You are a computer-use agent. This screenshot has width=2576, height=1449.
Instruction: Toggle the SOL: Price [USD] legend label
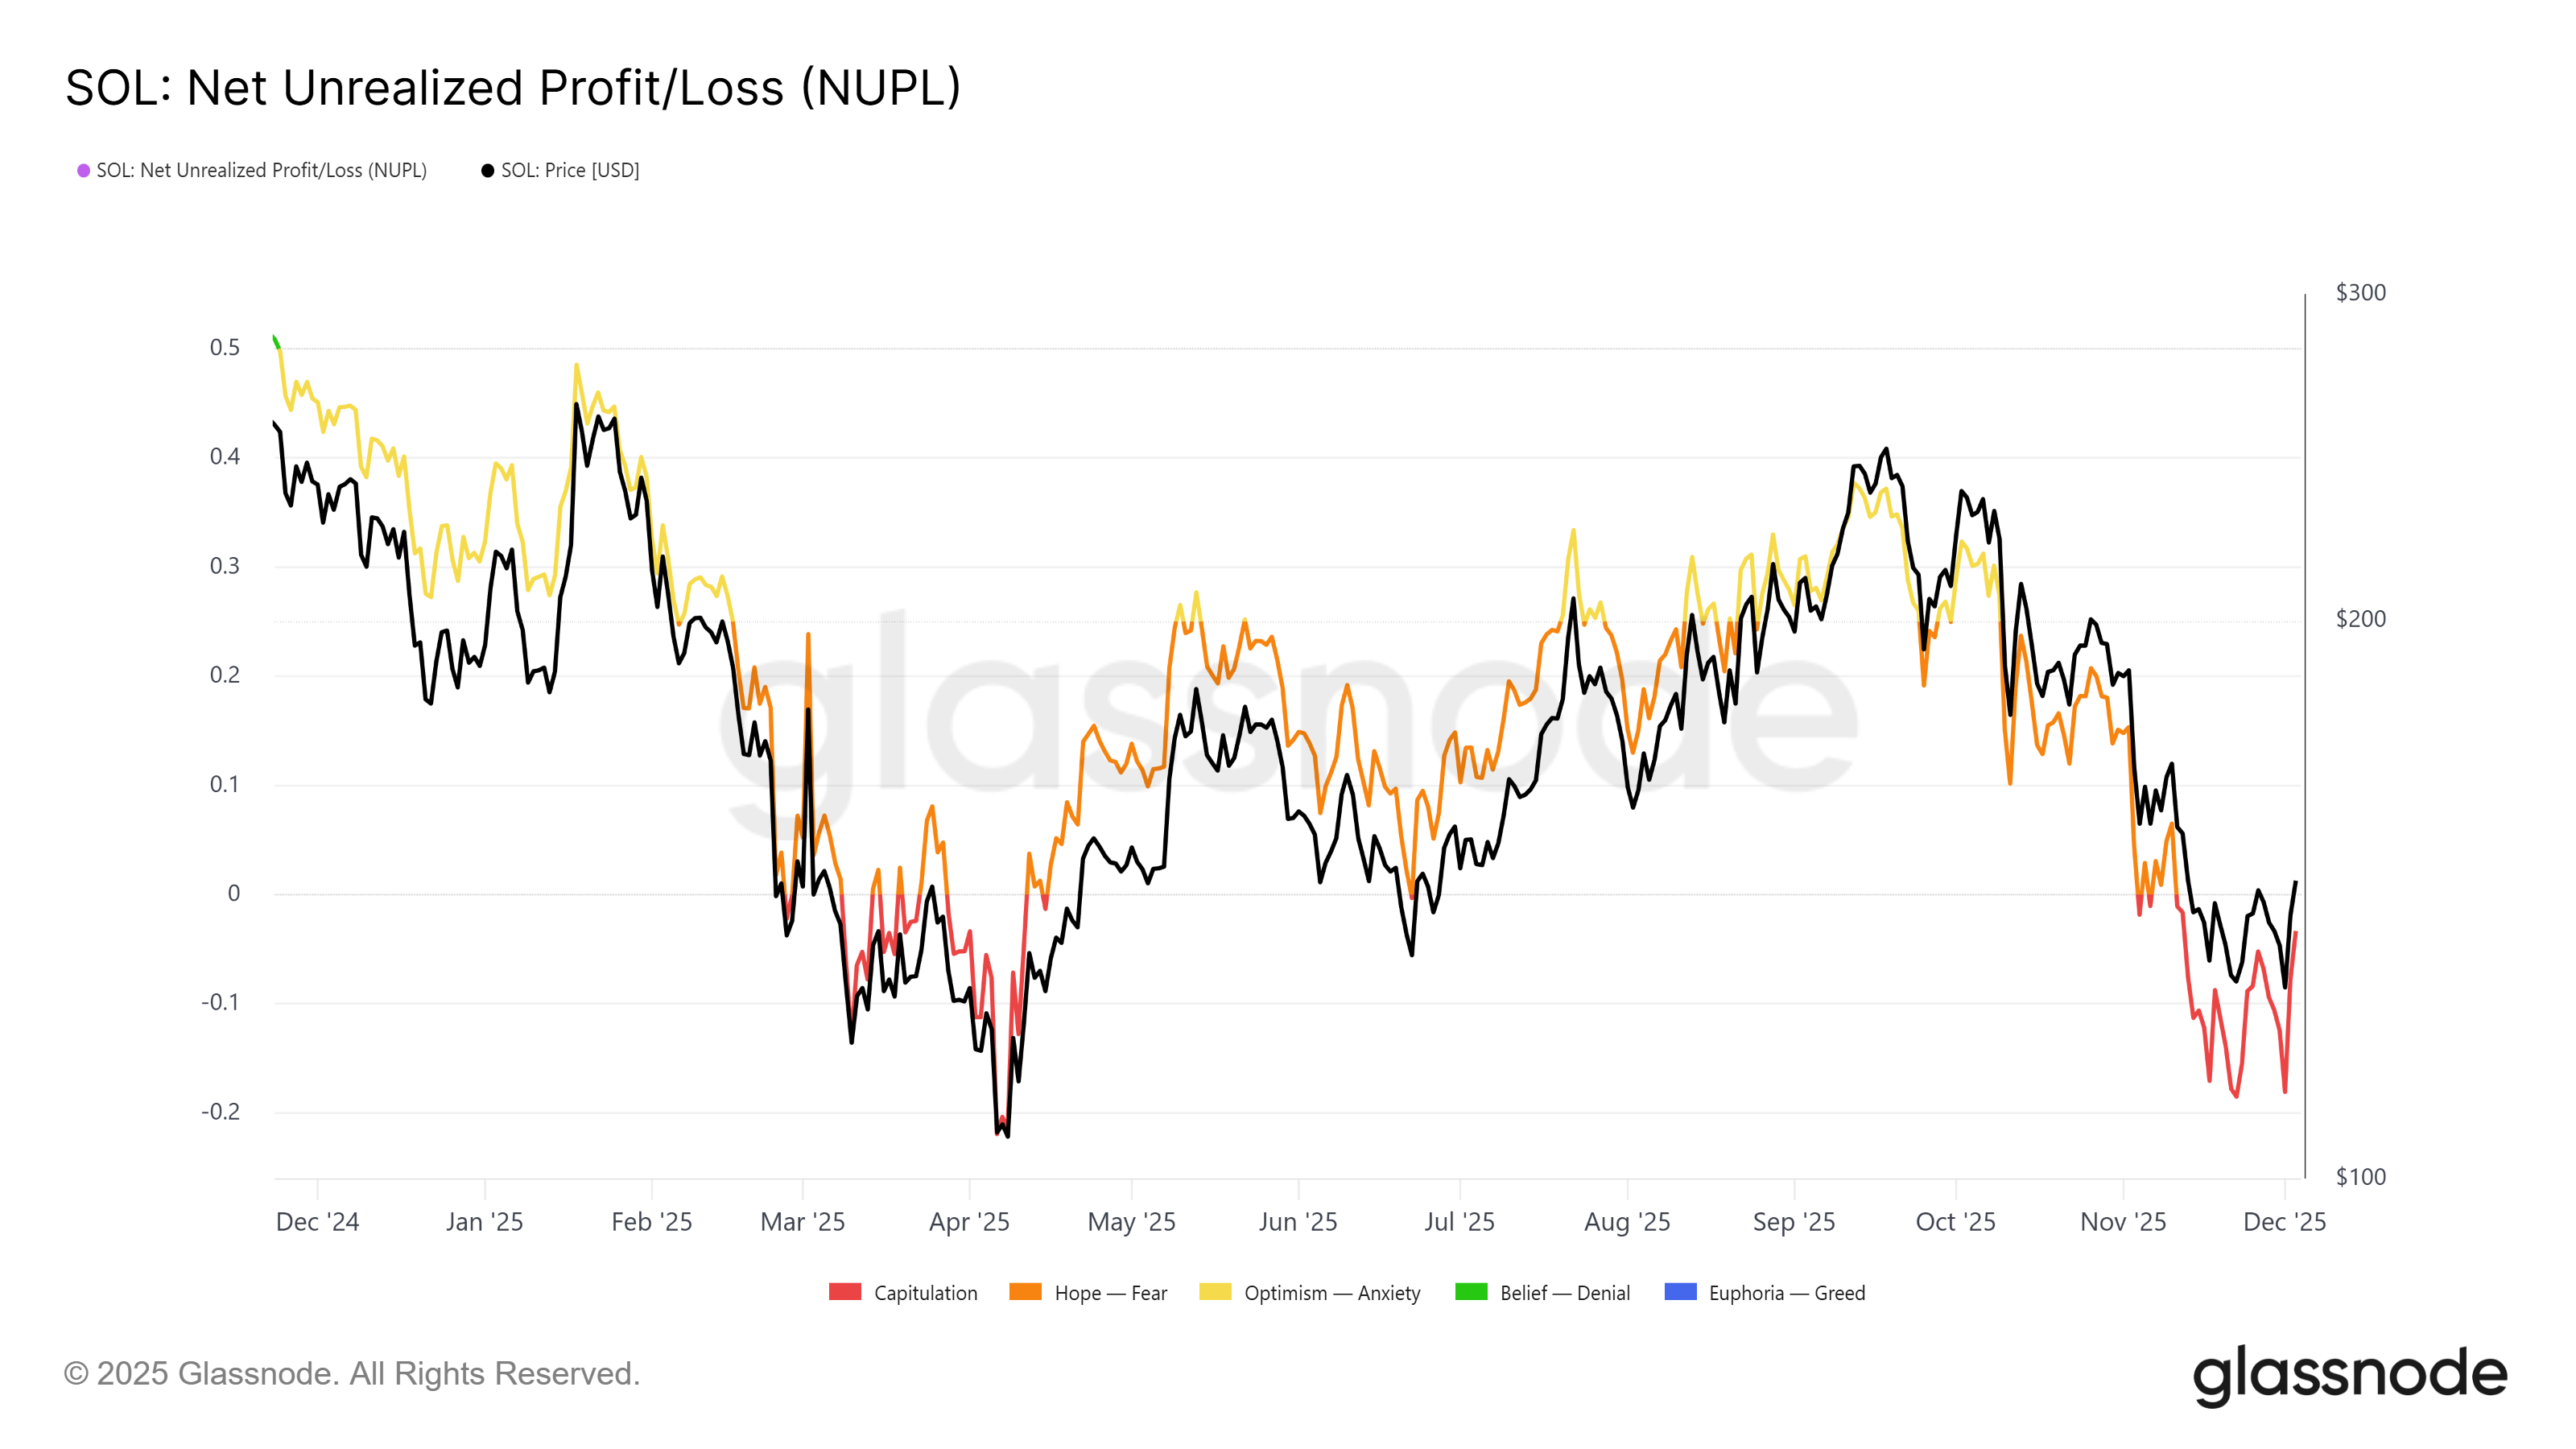tap(570, 171)
